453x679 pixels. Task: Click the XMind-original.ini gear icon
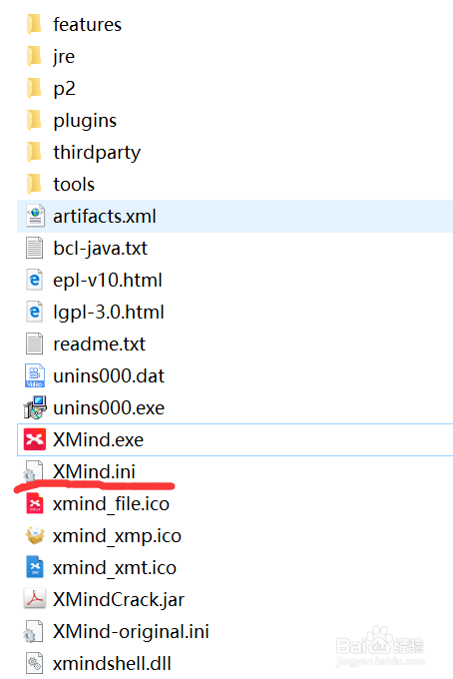coord(33,631)
